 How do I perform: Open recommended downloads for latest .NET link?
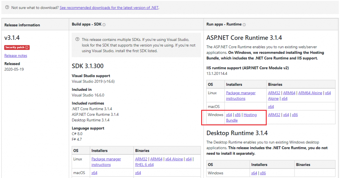tap(109, 8)
